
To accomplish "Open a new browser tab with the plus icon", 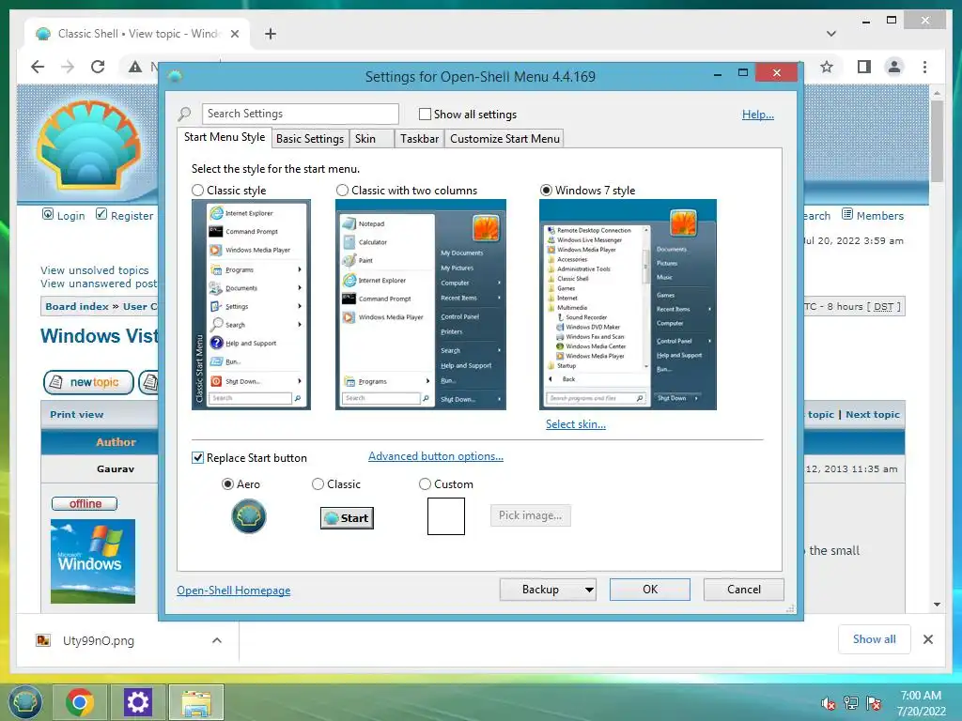I will (271, 34).
